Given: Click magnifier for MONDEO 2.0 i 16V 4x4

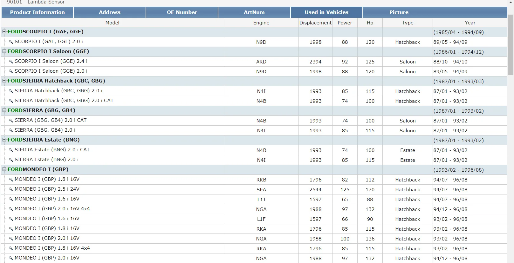Looking at the screenshot, I should [x=11, y=209].
